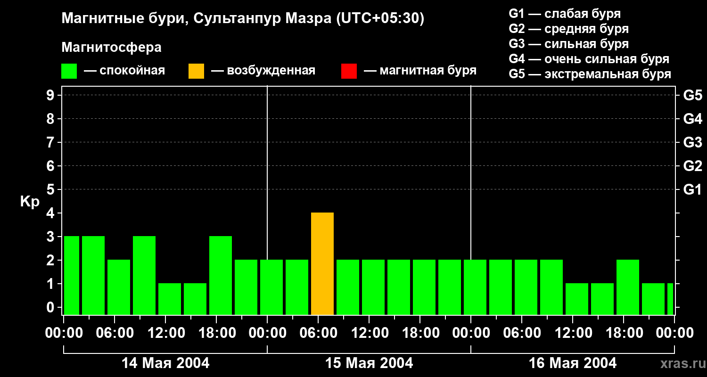Screen dimensions: 707x377
Task: Click the '18:00' time label for 15 Мая
Action: tap(420, 333)
